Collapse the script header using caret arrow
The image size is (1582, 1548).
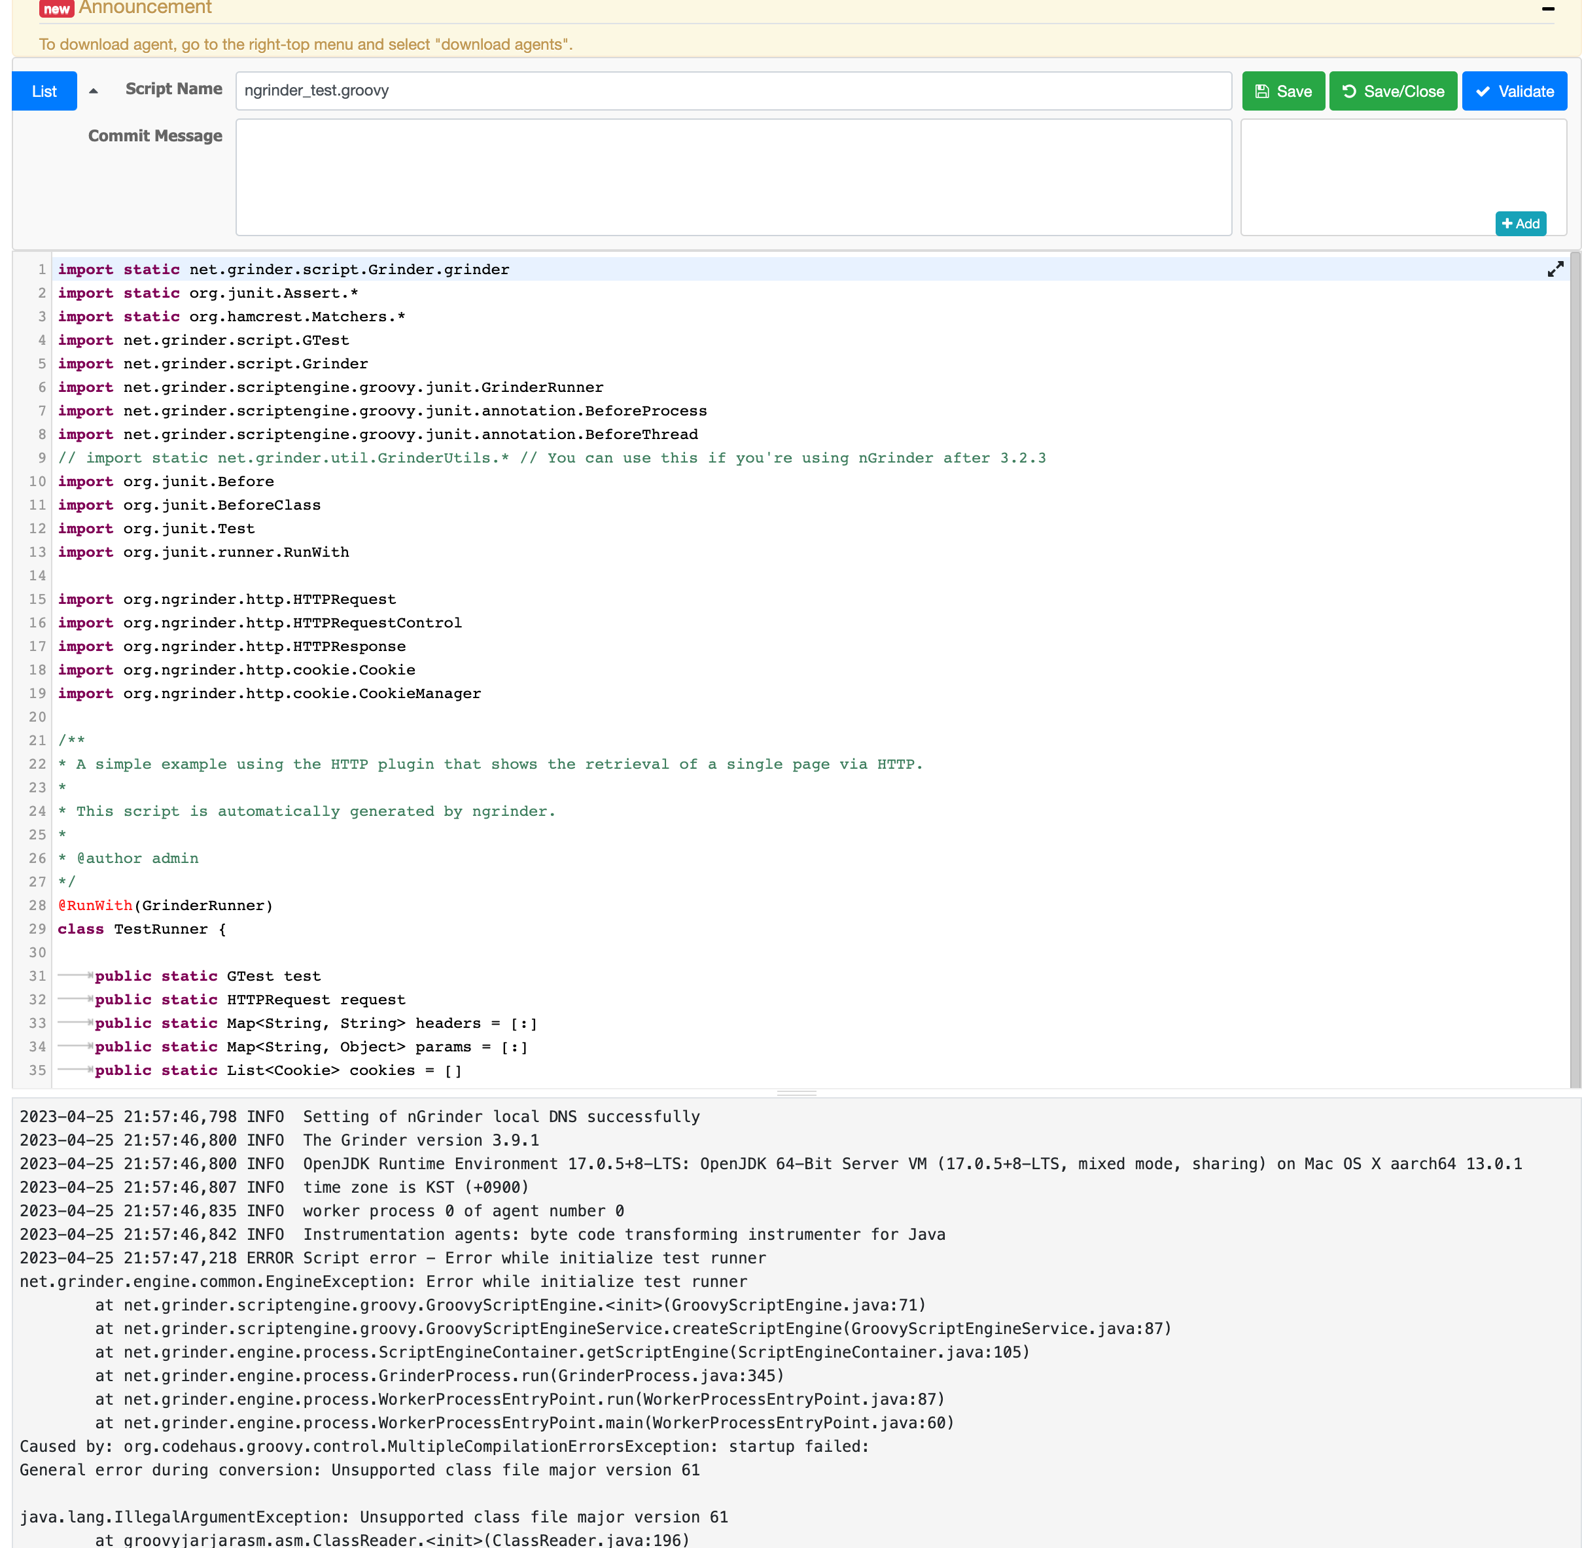[94, 91]
